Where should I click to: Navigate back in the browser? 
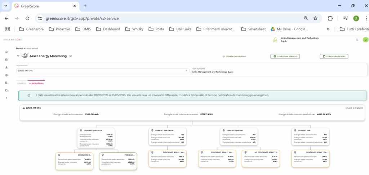pos(6,18)
